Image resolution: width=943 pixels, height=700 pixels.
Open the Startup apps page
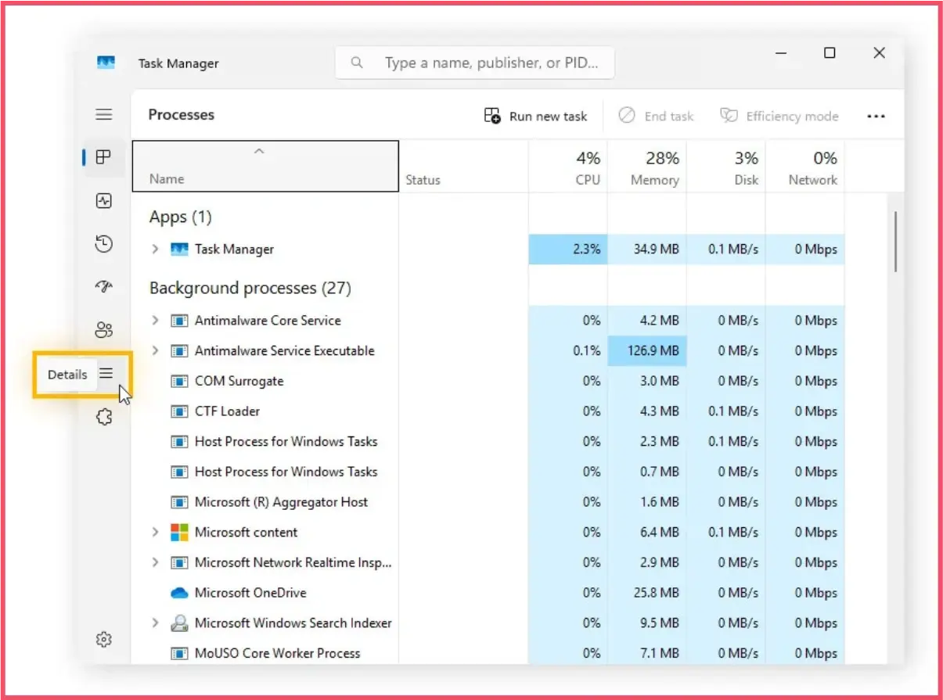103,287
